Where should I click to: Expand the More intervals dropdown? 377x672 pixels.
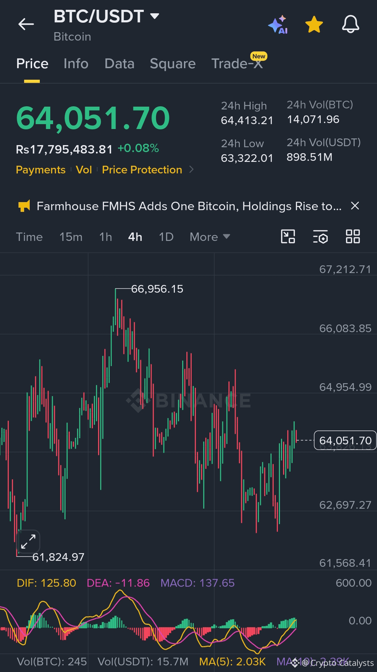click(x=210, y=237)
